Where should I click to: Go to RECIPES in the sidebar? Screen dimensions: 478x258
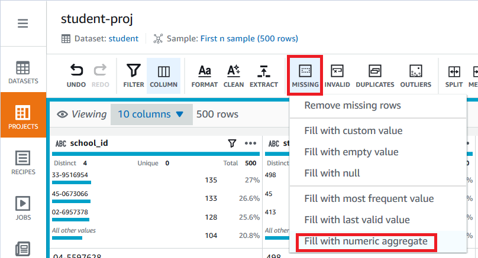point(23,163)
